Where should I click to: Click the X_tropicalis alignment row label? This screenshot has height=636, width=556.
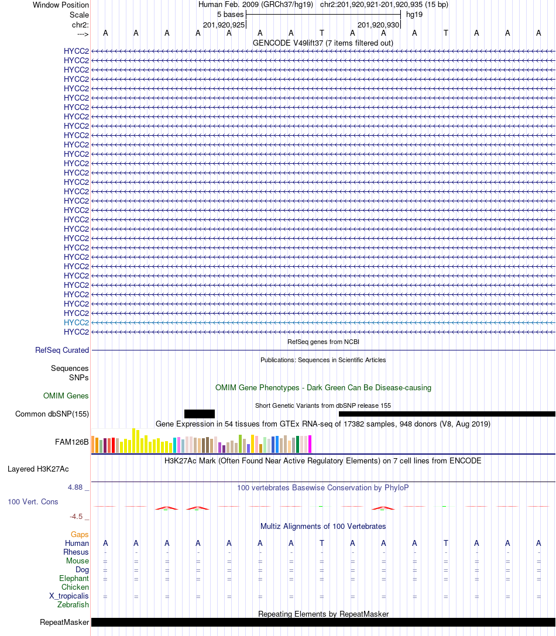click(69, 596)
